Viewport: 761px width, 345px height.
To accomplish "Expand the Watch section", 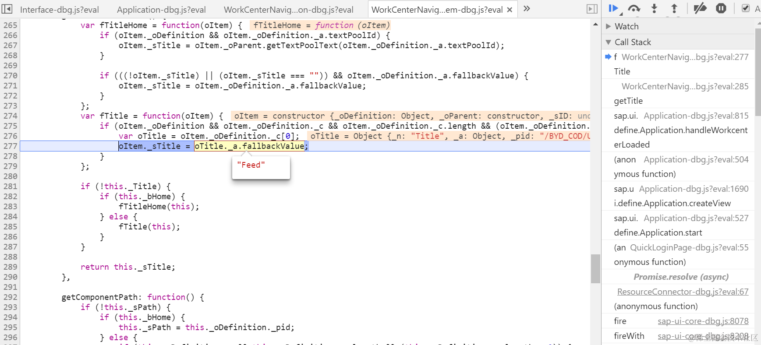I will 678,26.
